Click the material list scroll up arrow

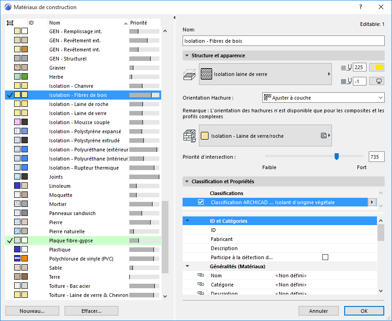165,31
